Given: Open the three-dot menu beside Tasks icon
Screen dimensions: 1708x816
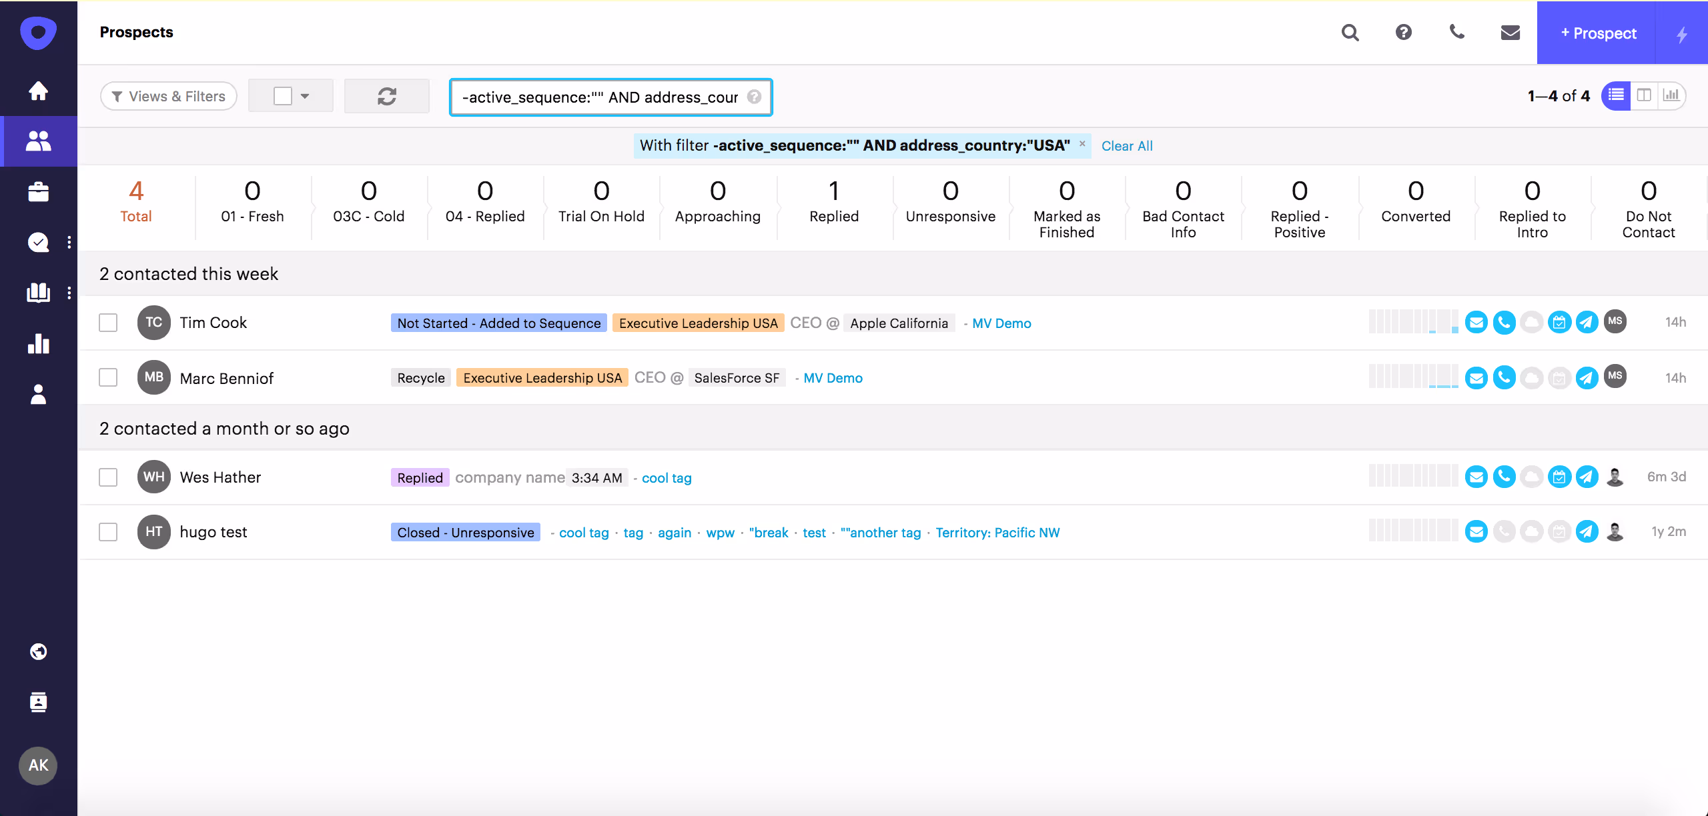Looking at the screenshot, I should 69,243.
